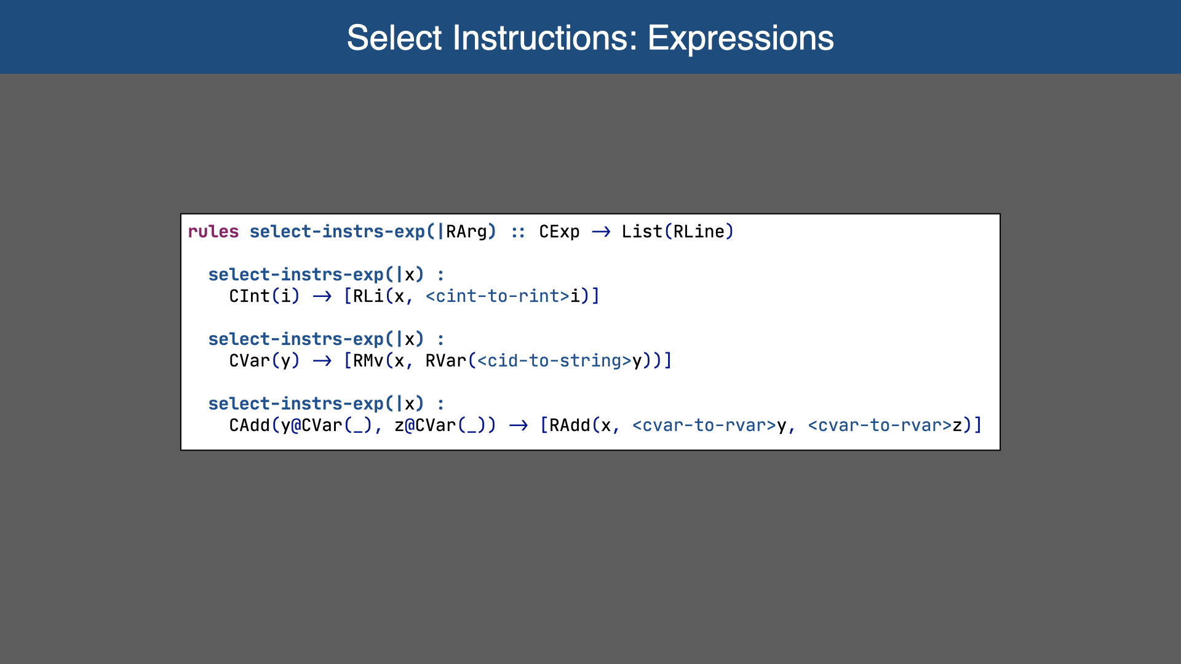Click the "rules" keyword in the code
This screenshot has height=664, width=1181.
[213, 232]
